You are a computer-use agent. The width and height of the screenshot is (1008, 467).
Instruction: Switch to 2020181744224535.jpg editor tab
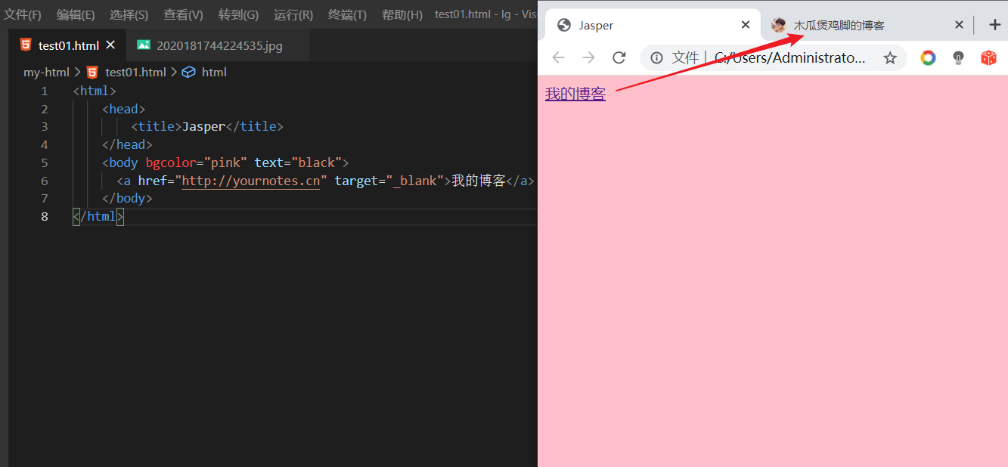[x=219, y=45]
